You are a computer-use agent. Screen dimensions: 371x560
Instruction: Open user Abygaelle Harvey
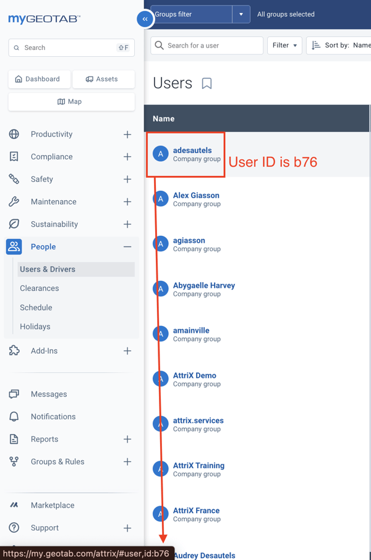204,285
